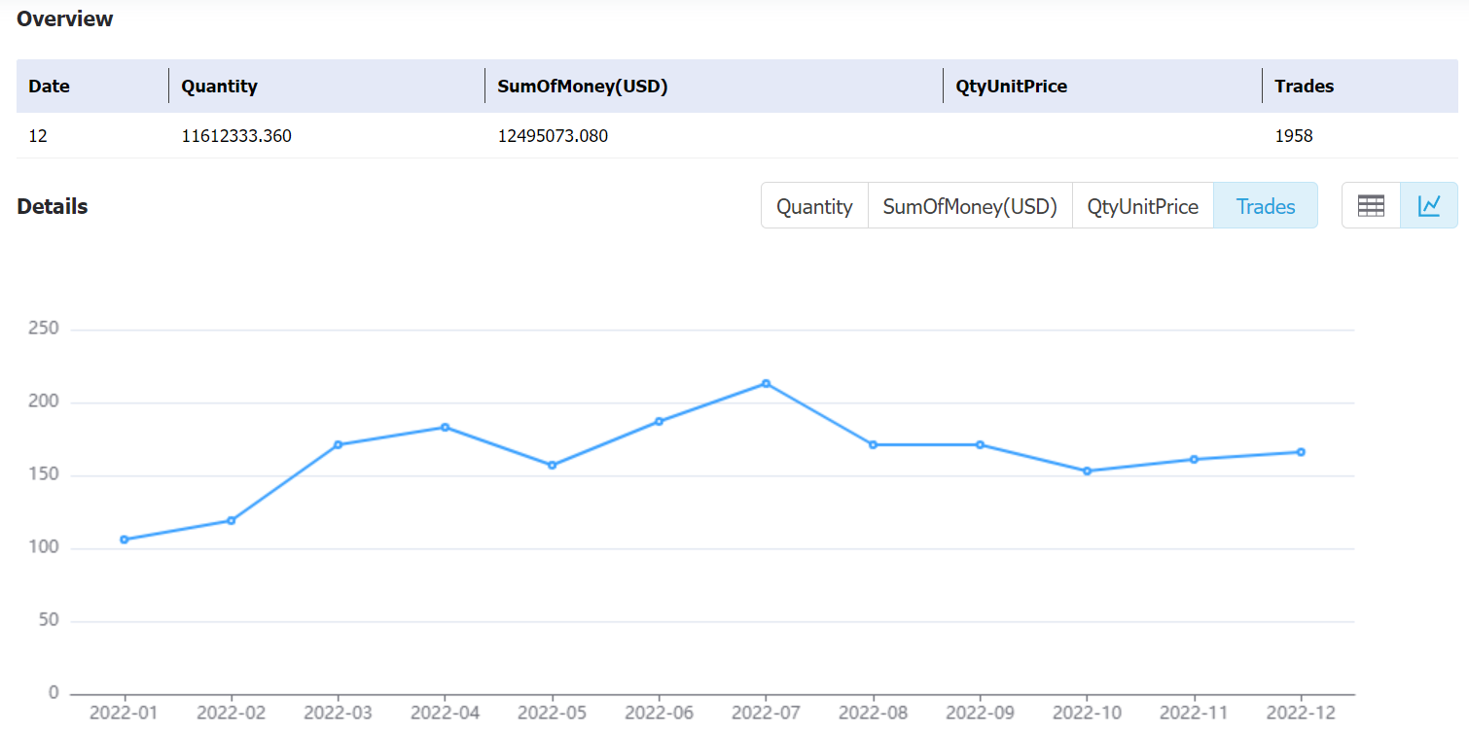Click the 200 y-axis label
This screenshot has width=1469, height=735.
[44, 402]
